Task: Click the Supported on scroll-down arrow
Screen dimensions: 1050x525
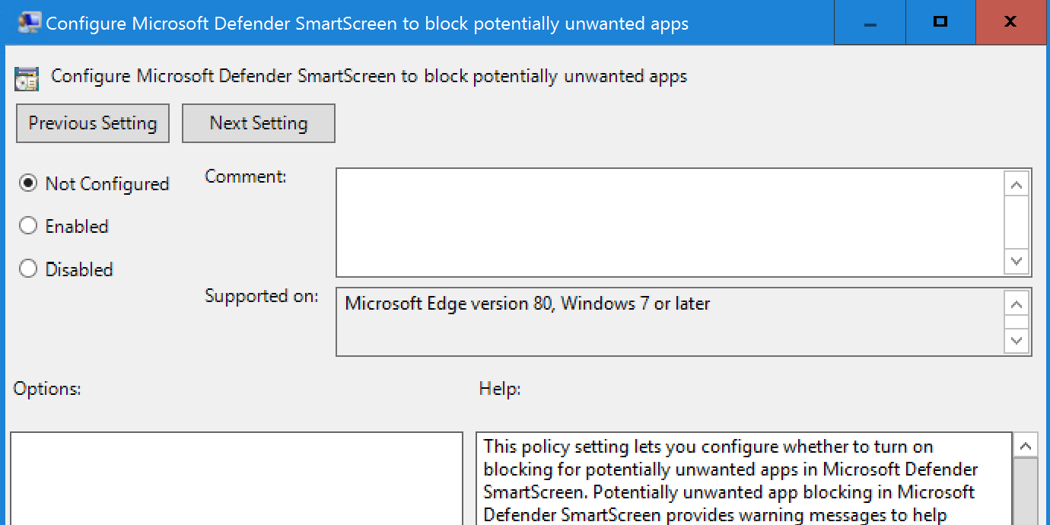Action: [x=1017, y=340]
